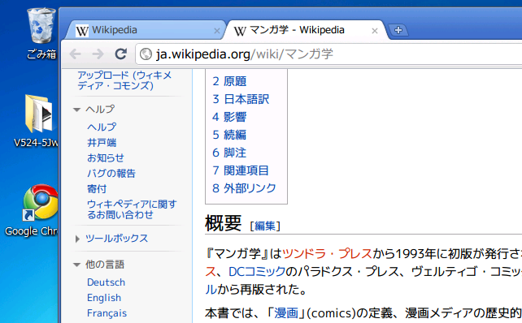Jump to contents item 2 原題
Screen dimensions: 522x323
coord(229,81)
